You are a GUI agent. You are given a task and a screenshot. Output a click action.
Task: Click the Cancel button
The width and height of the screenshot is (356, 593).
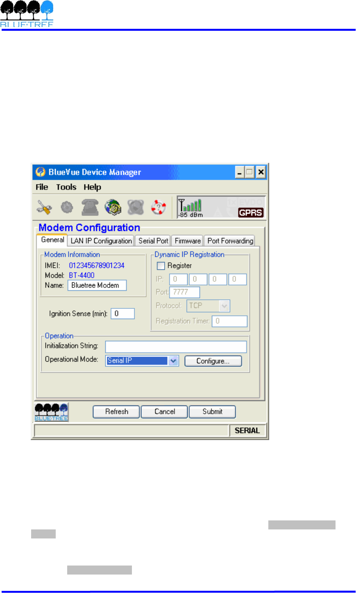coord(164,412)
